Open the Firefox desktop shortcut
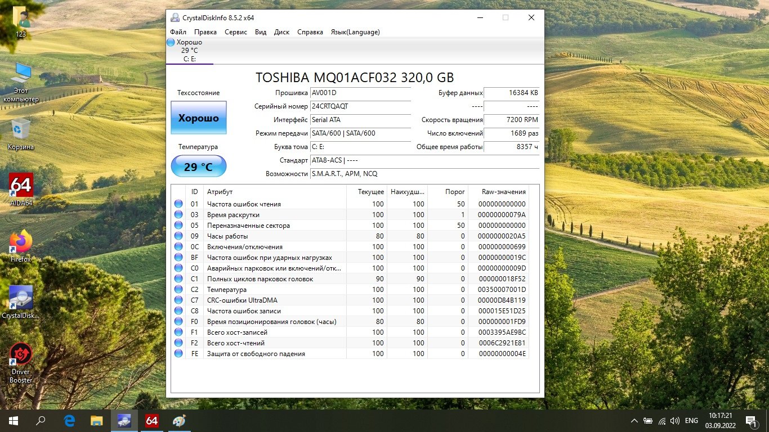 coord(21,246)
